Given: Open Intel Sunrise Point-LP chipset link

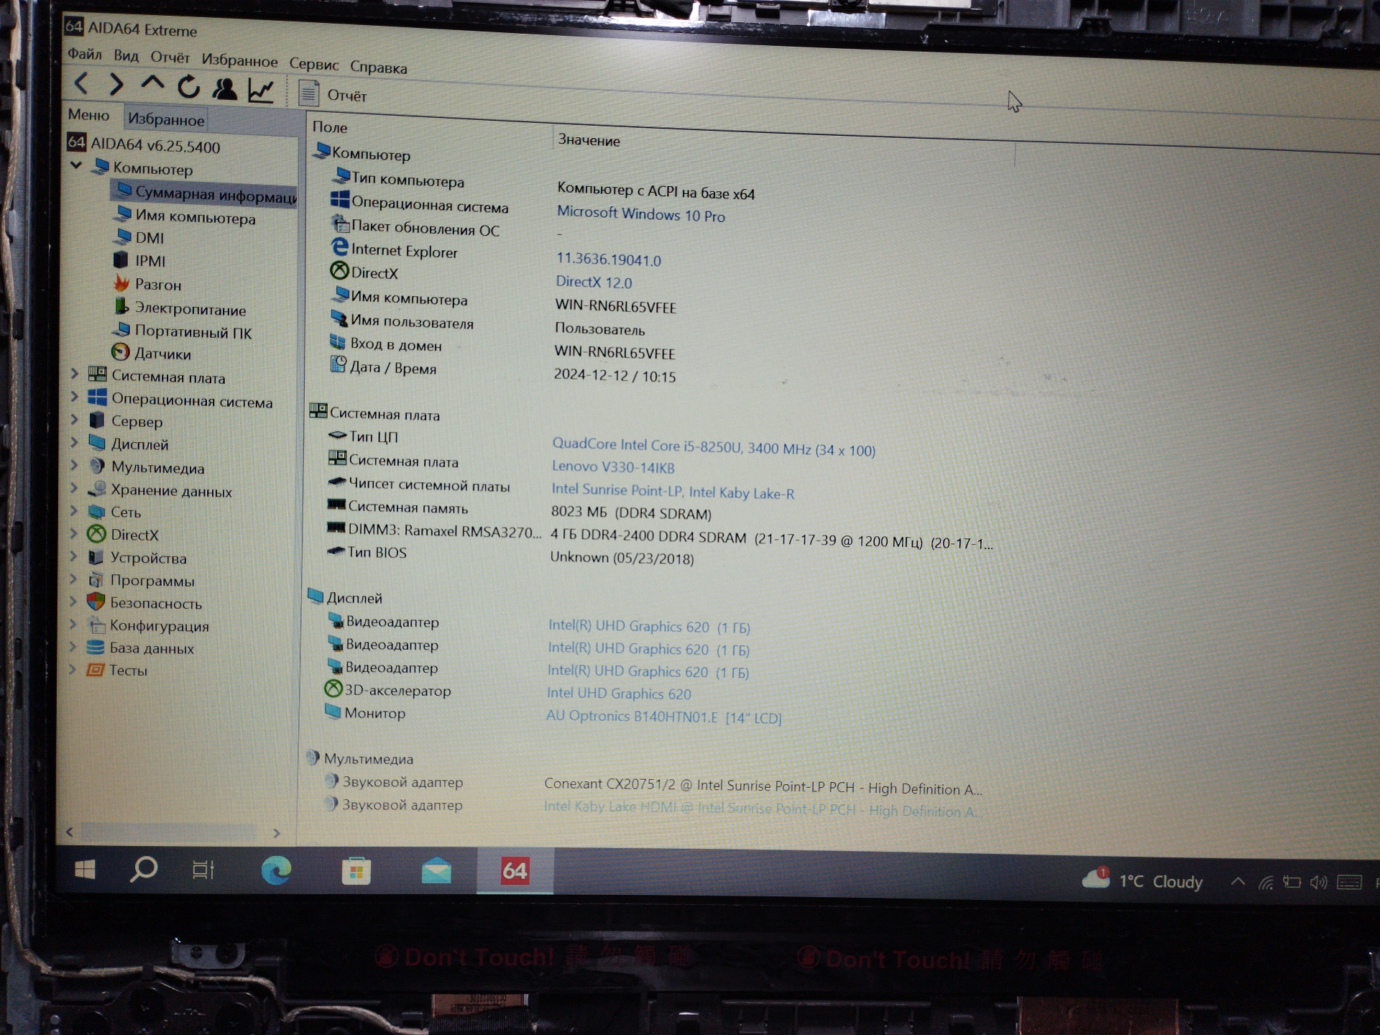Looking at the screenshot, I should [x=673, y=491].
